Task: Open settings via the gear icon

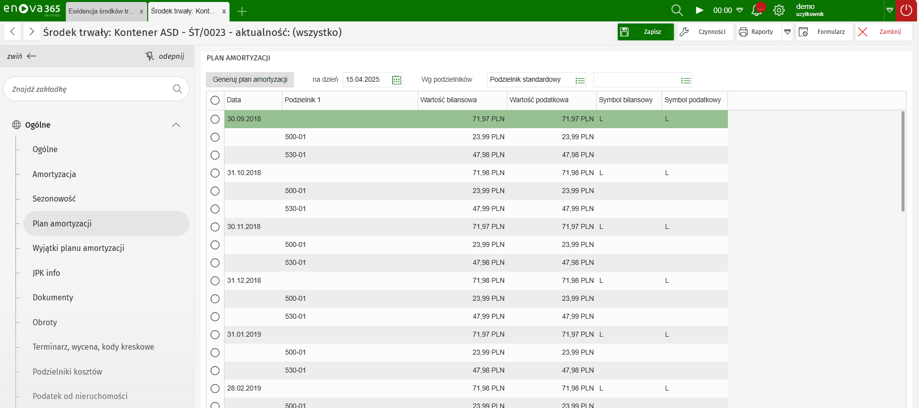Action: click(779, 10)
